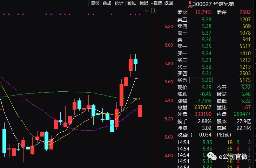The height and width of the screenshot is (168, 256).
Task: Click the boxed 最低 value 5.22
Action: [246, 101]
